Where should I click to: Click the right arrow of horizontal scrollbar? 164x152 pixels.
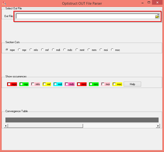(158, 126)
